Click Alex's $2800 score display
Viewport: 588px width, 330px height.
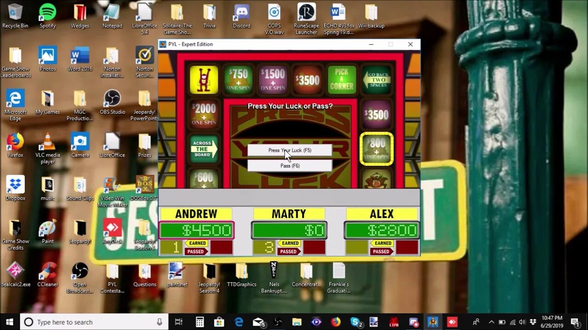(382, 230)
